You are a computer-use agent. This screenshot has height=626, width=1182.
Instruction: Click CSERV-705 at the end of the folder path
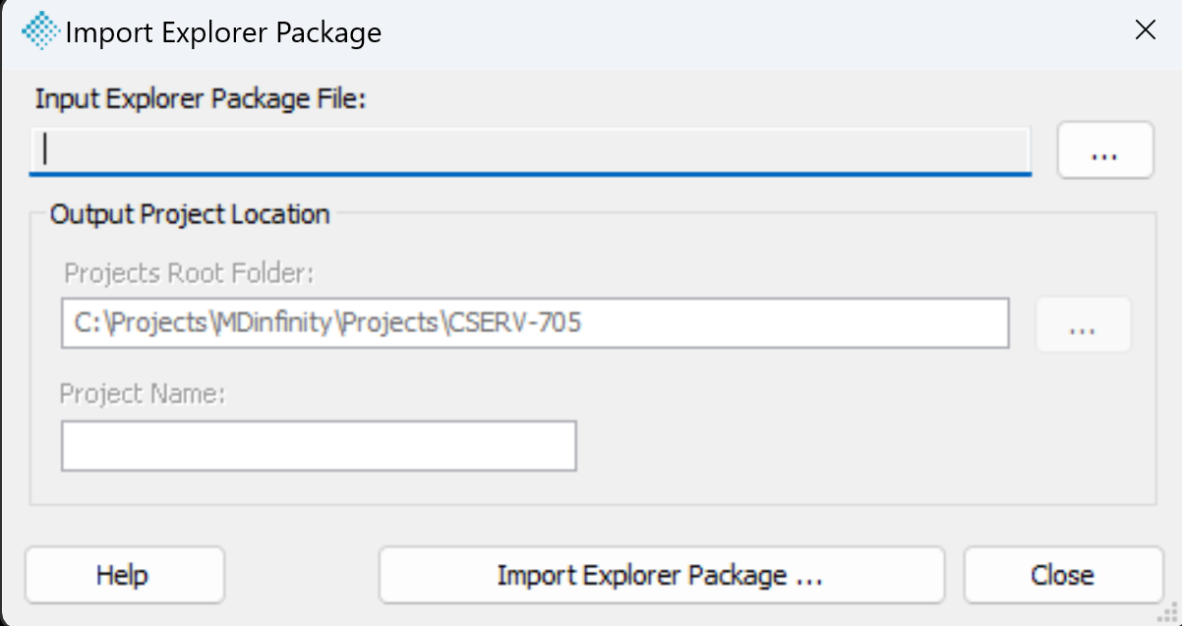point(514,322)
